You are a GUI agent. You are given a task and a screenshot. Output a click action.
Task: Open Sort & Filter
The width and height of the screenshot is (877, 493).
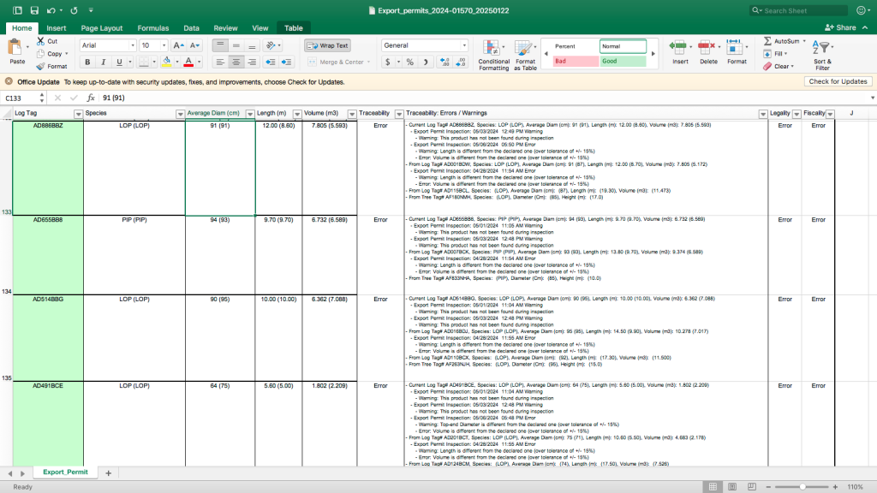(822, 52)
